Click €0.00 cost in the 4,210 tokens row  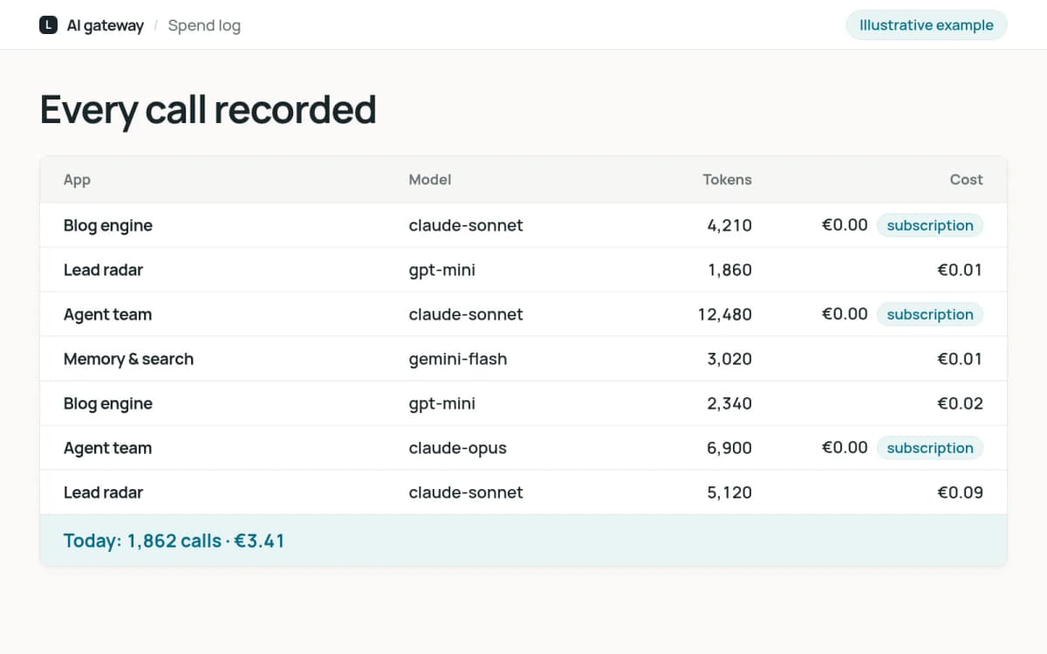click(845, 225)
